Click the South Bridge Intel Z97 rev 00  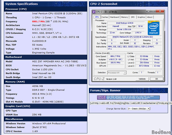coord(42,77)
